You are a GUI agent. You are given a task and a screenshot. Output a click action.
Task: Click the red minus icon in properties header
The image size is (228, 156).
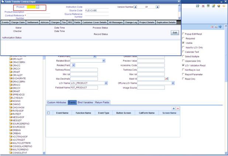tap(212, 27)
